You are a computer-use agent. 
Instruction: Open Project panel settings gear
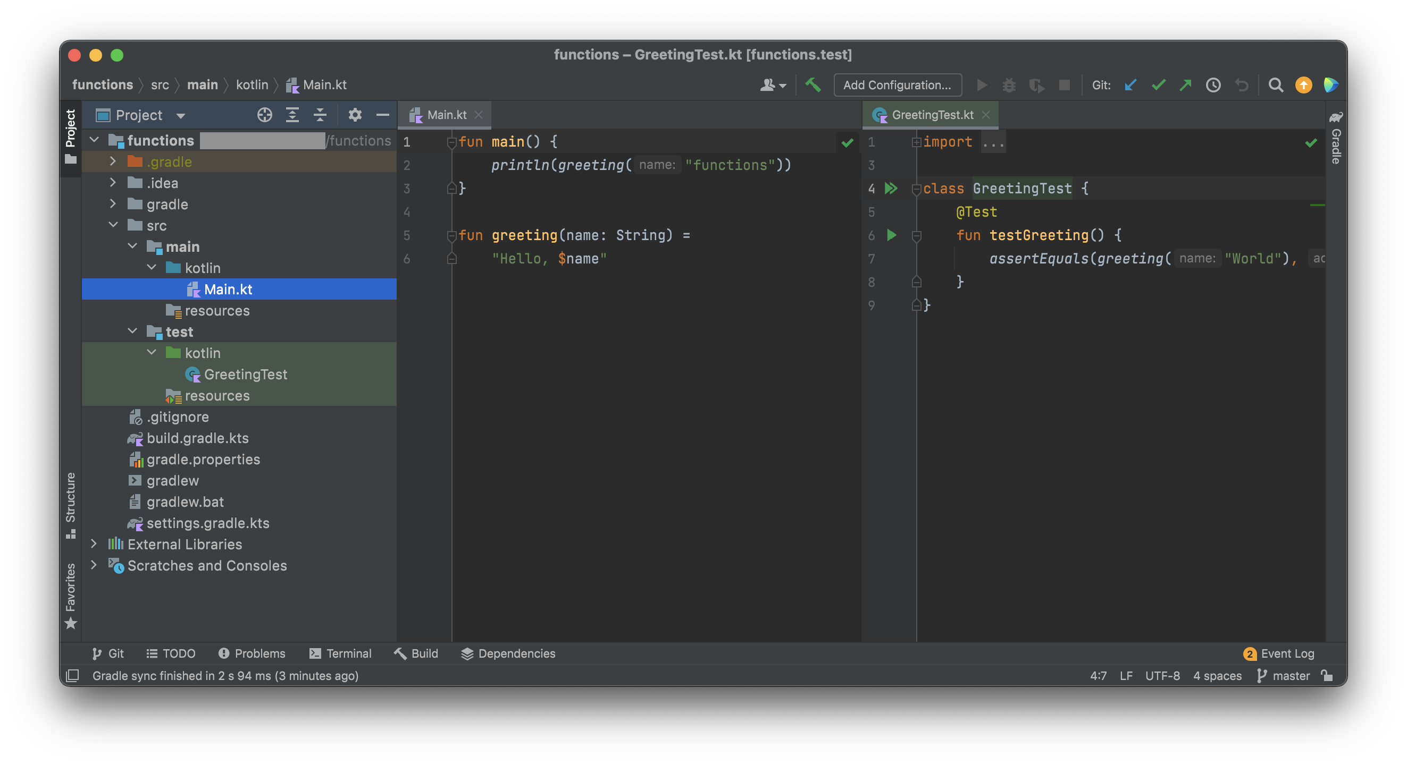click(x=355, y=115)
